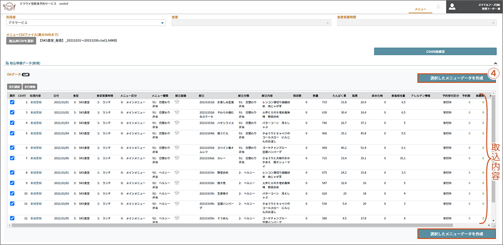Click the dish image icon in CSV row 4
The width and height of the screenshot is (503, 245).
(x=177, y=122)
